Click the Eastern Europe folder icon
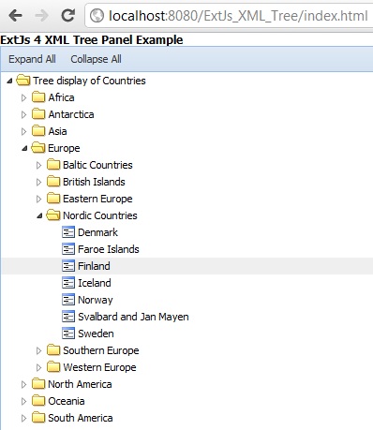 53,199
